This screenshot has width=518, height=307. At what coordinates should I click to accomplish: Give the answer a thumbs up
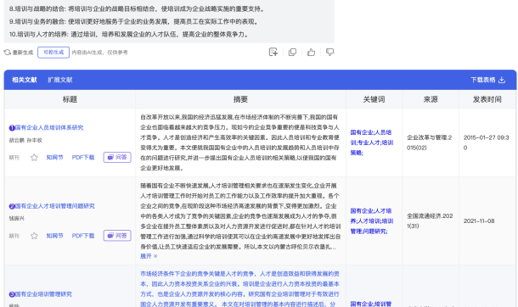point(311,52)
